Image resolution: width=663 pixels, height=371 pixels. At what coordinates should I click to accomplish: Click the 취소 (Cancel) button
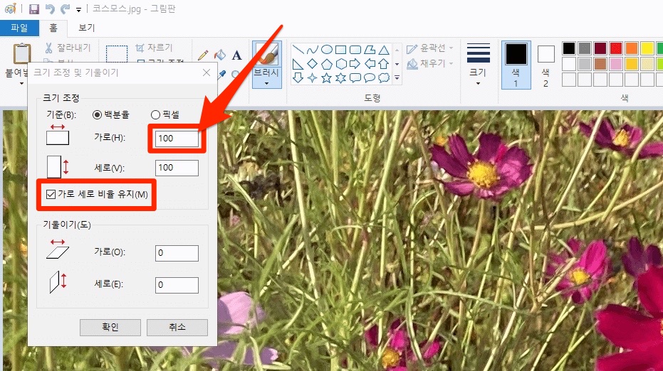[177, 327]
